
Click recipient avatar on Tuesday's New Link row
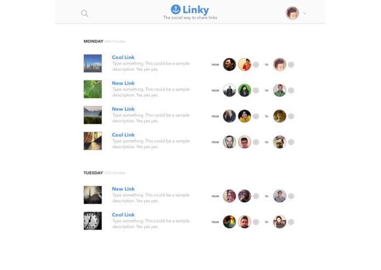tap(280, 196)
